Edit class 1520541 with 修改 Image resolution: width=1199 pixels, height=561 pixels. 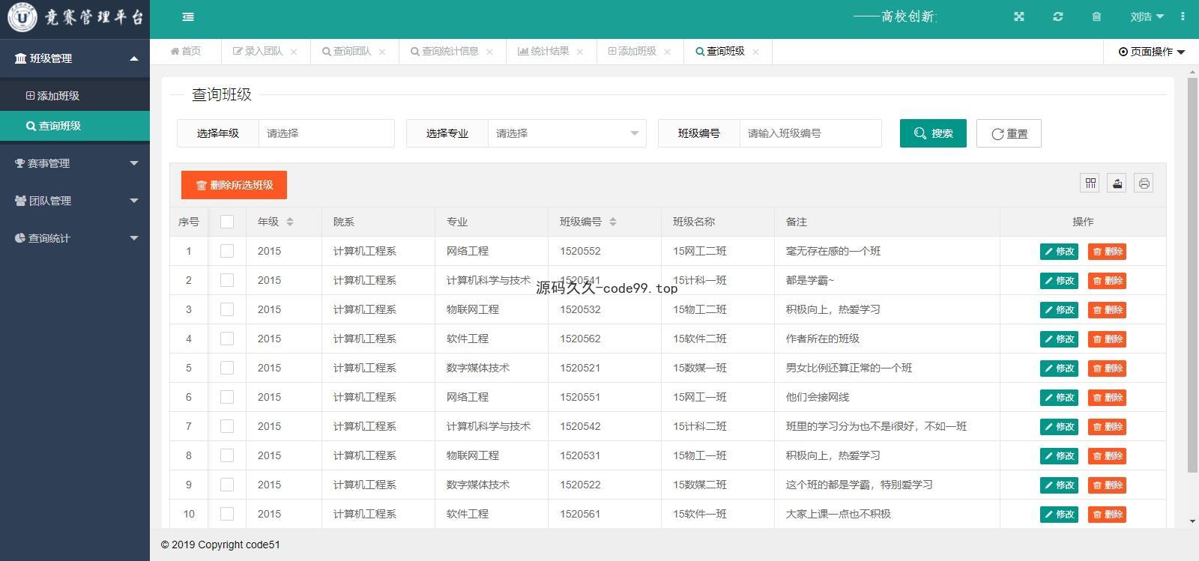tap(1059, 281)
